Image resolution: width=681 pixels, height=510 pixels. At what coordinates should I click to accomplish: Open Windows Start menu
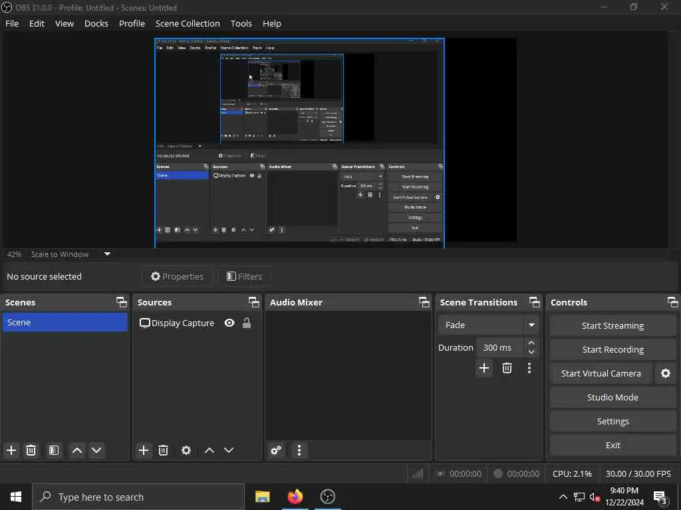click(x=16, y=497)
